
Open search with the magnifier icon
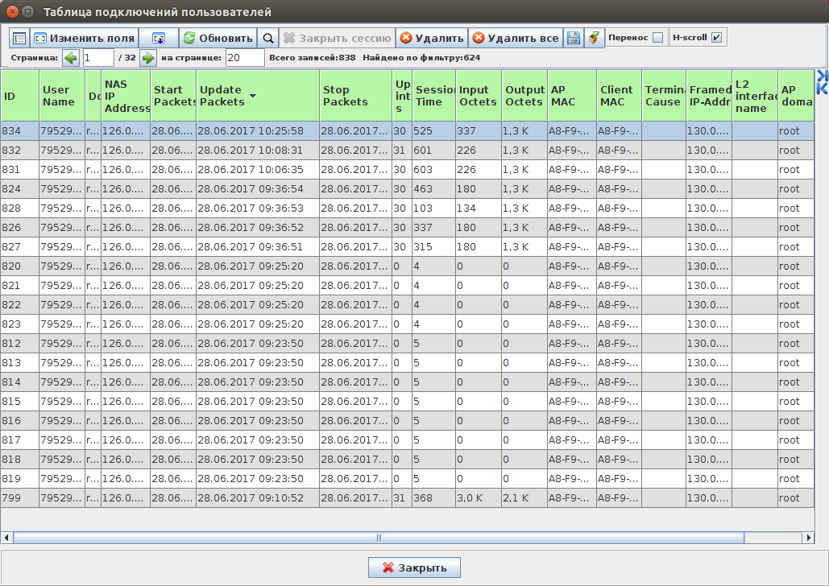point(268,38)
